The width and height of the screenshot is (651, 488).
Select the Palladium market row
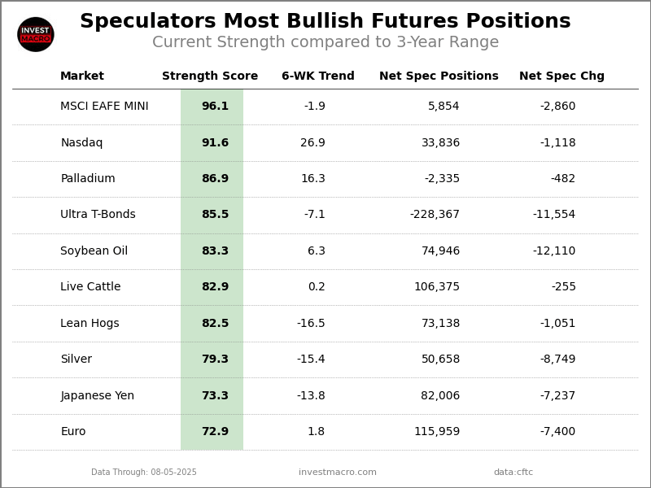[x=88, y=179]
